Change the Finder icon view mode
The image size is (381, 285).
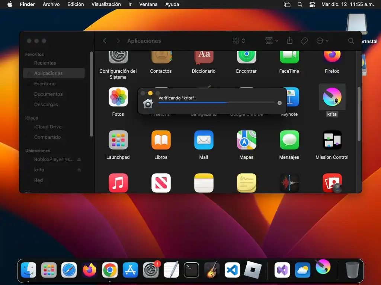(x=238, y=41)
